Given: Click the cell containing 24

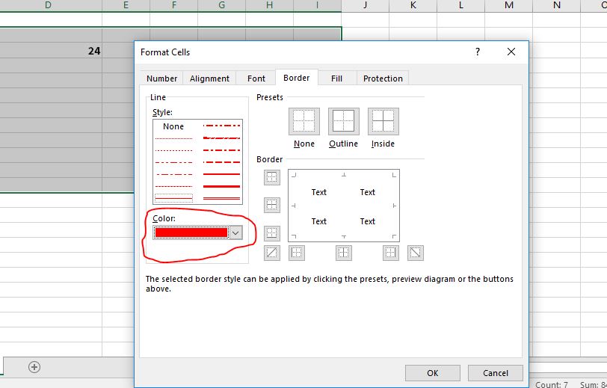Looking at the screenshot, I should tap(51, 50).
